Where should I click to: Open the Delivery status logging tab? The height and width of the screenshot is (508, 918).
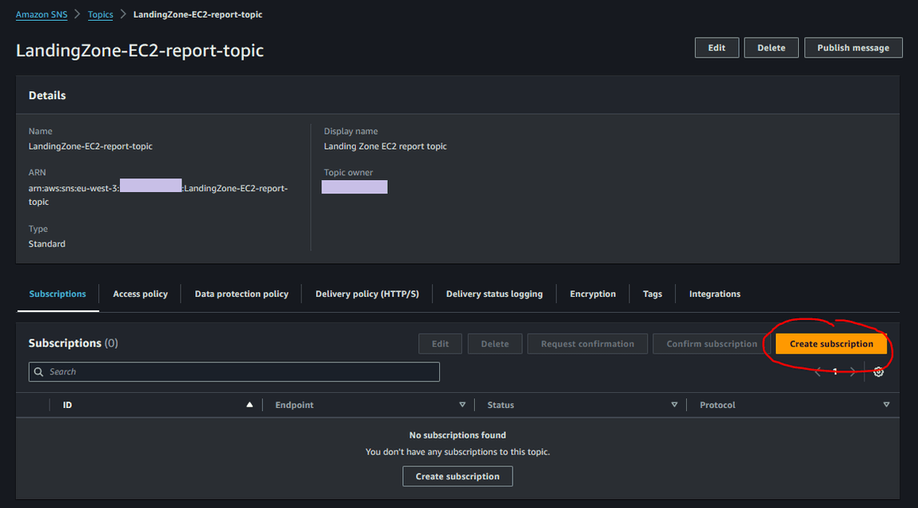click(x=494, y=294)
